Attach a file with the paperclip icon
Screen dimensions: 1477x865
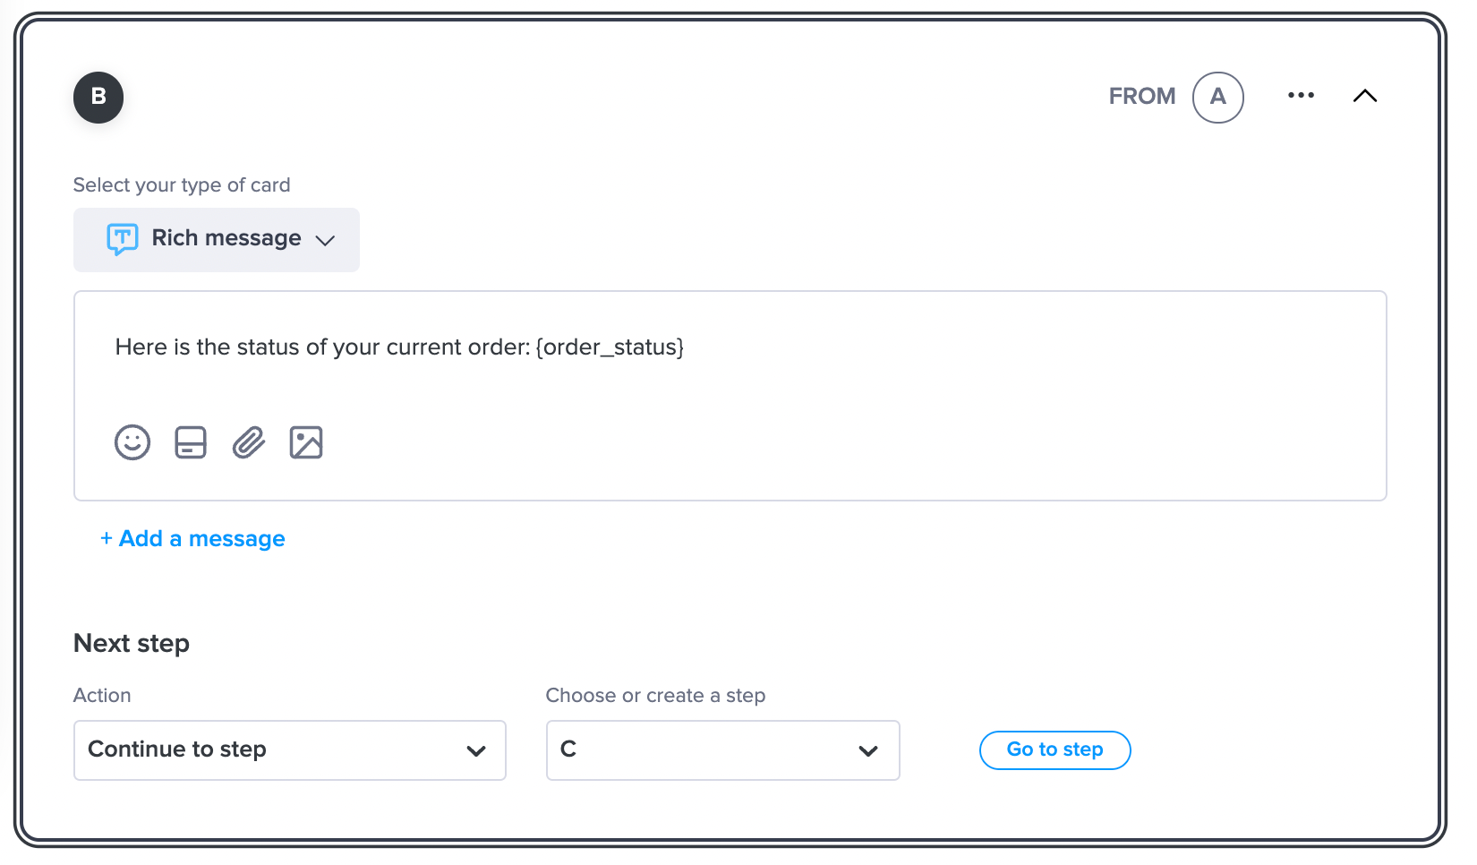[x=249, y=442]
